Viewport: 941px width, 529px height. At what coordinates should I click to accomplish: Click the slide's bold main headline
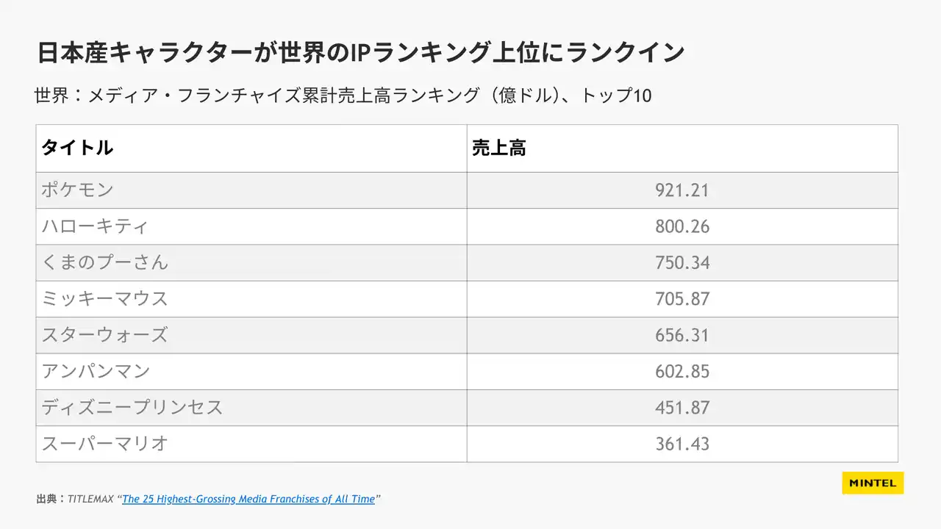tap(360, 52)
